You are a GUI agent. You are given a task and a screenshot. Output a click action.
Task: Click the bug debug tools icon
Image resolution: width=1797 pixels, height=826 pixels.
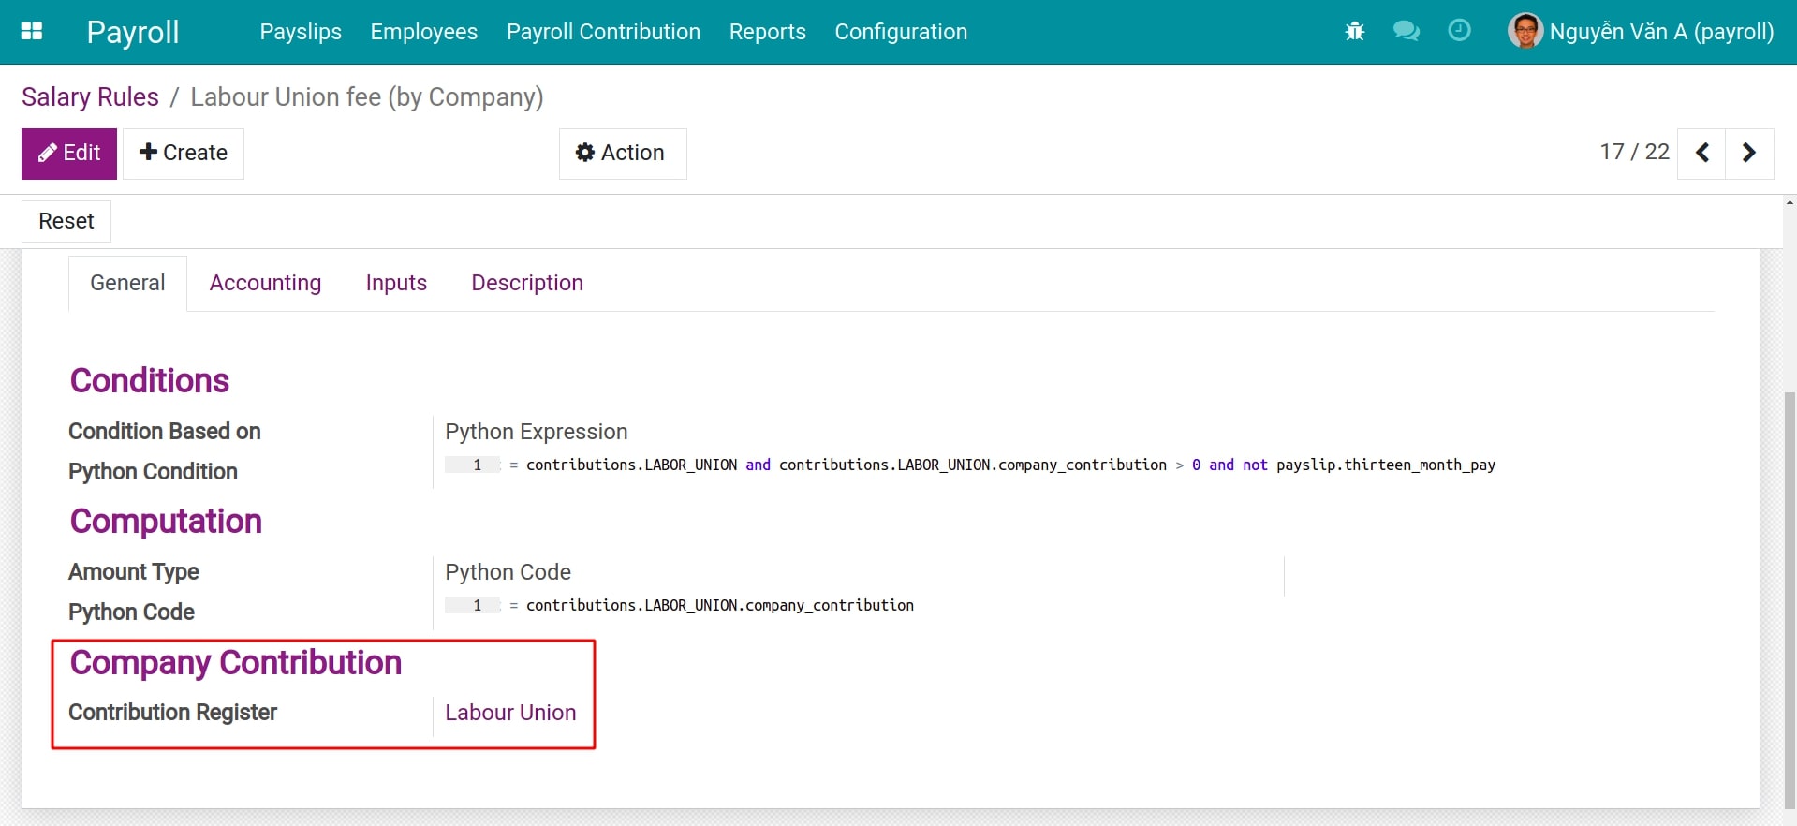tap(1354, 32)
